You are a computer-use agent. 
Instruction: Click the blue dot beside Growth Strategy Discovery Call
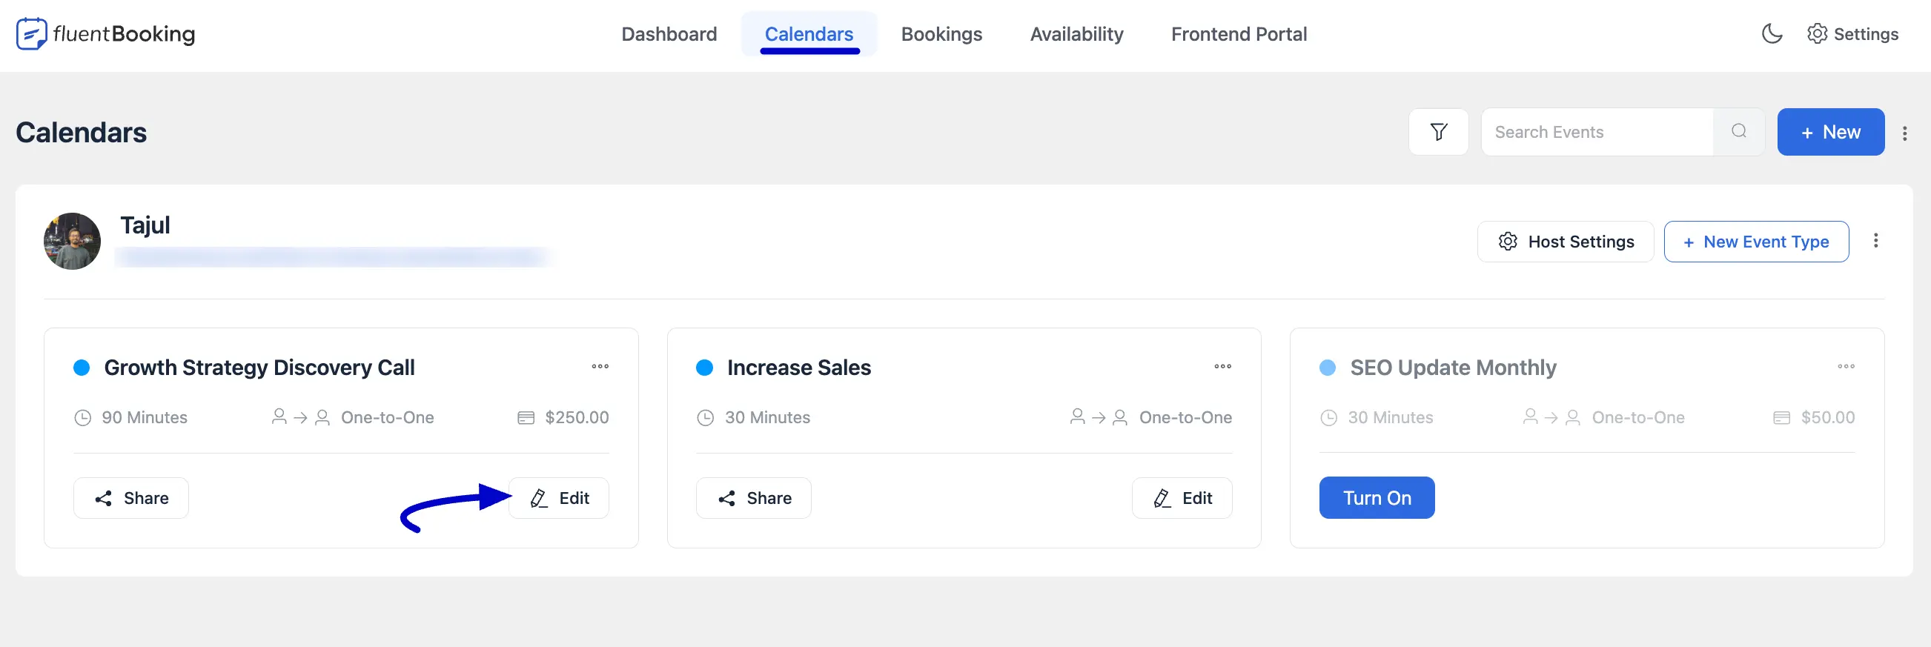pyautogui.click(x=82, y=368)
